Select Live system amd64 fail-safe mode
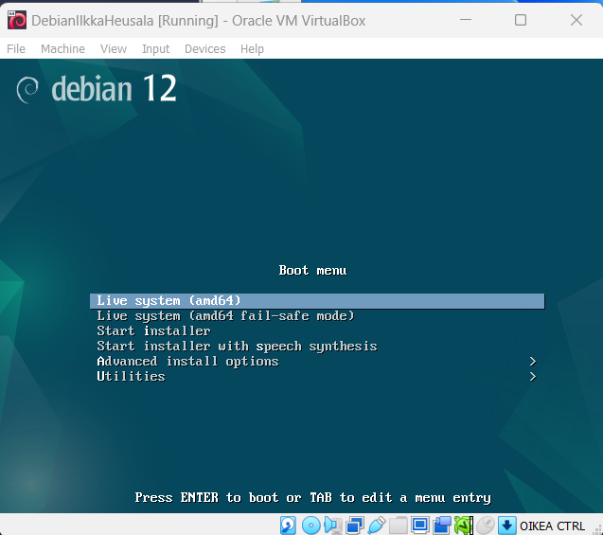This screenshot has height=535, width=603. [x=225, y=316]
